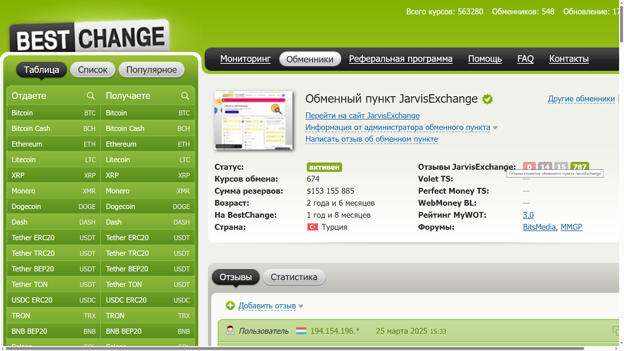624x351 pixels.
Task: Click the $153 155 885 reserves value
Action: point(330,191)
